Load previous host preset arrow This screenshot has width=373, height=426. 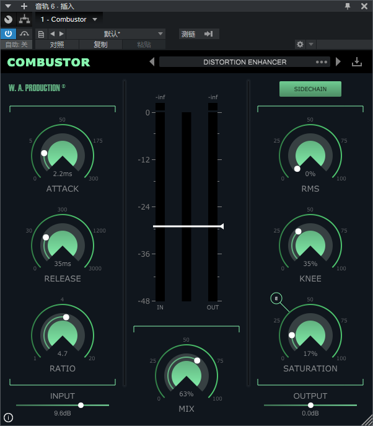click(x=53, y=33)
